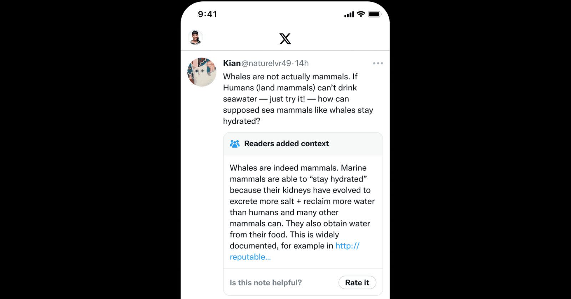
Task: Tap the battery indicator icon
Action: point(373,14)
